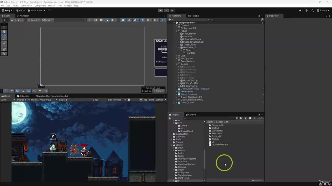Open the File menu

click(3, 6)
